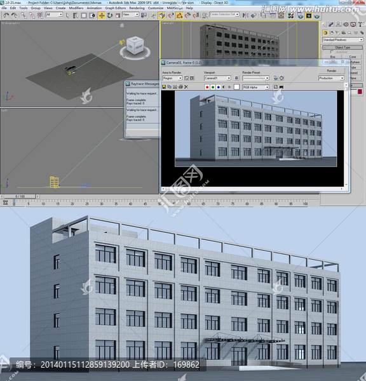Open the Standard Primitives dropdown
The width and height of the screenshot is (366, 381).
point(342,40)
